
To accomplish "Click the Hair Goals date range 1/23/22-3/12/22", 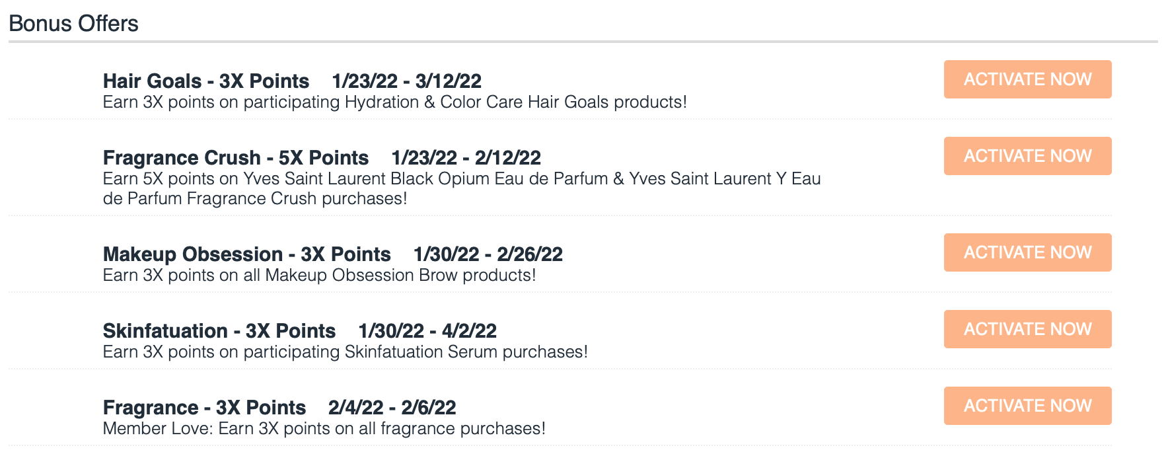I will tap(406, 81).
